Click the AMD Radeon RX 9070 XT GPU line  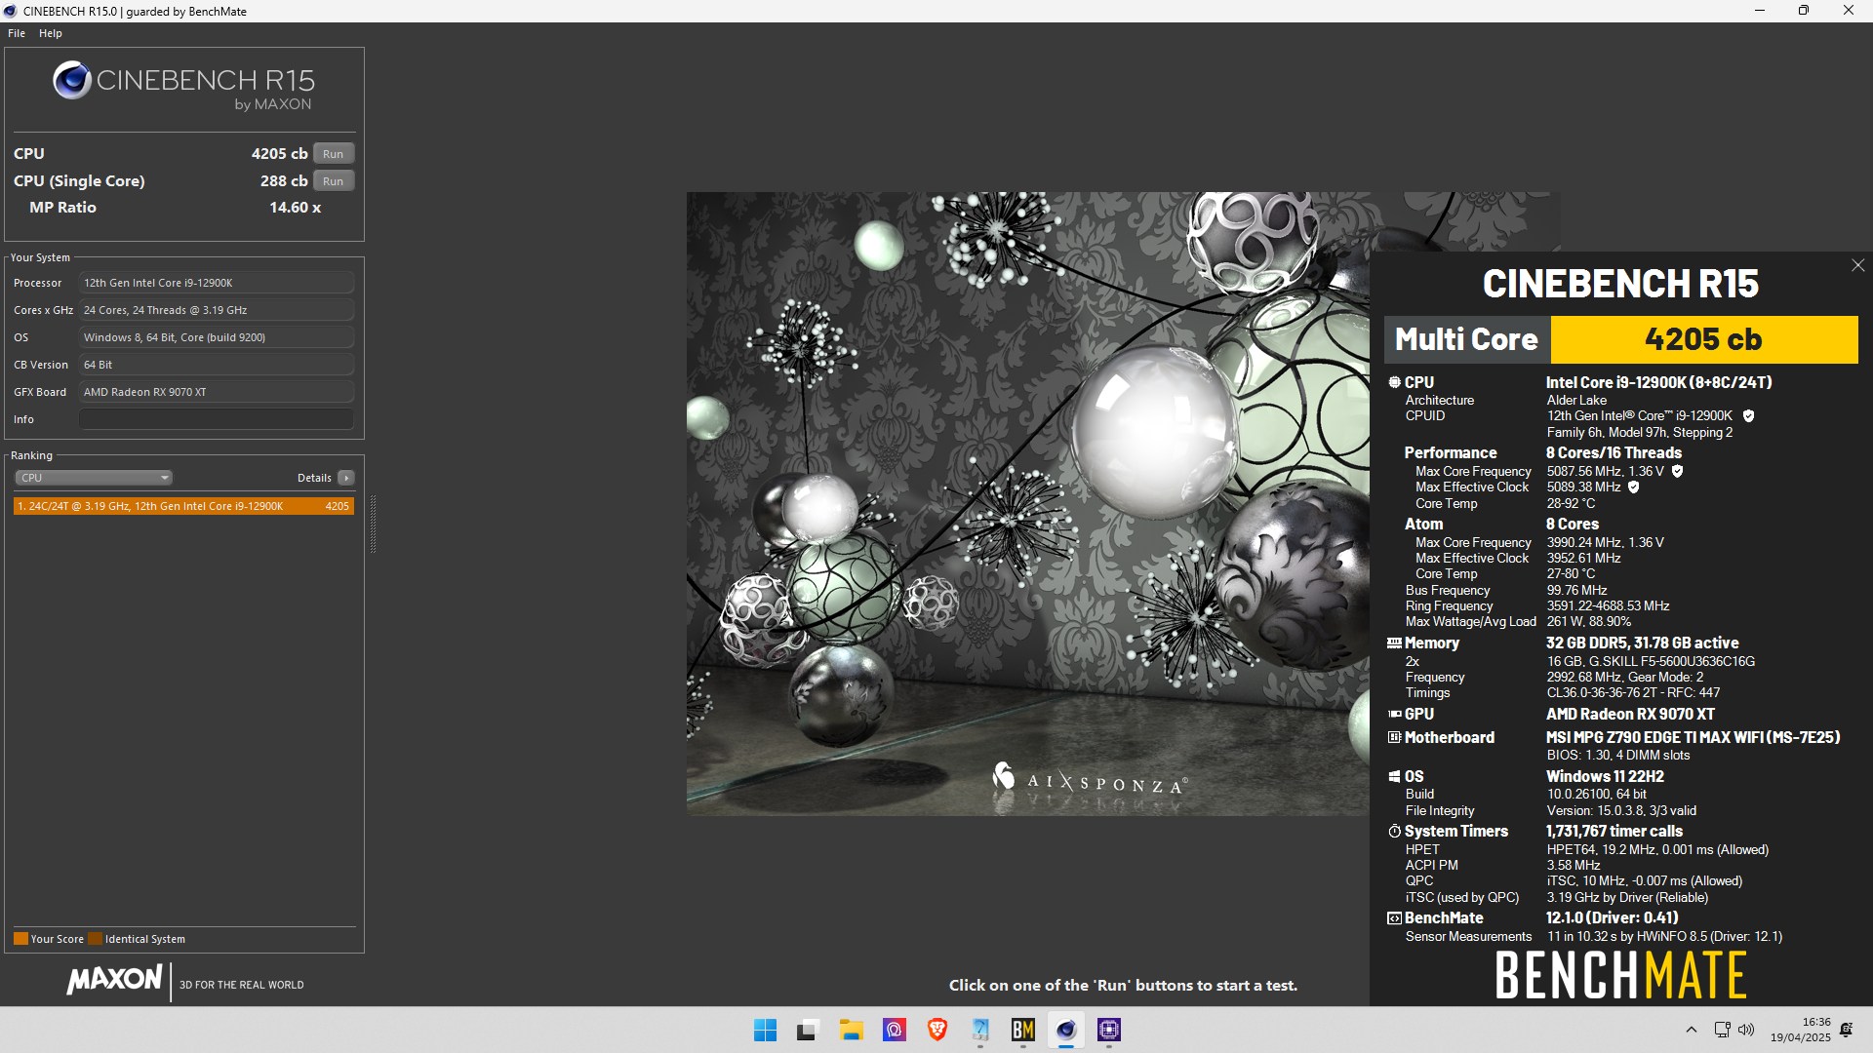[x=1630, y=714]
